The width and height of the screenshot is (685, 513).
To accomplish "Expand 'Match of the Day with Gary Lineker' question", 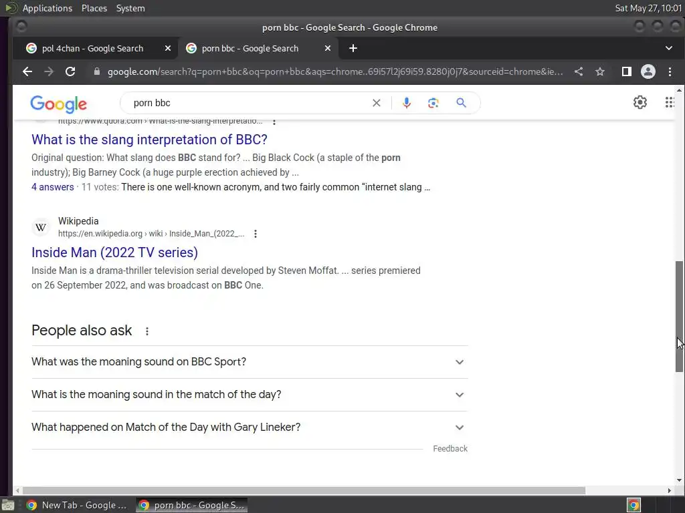I will coord(250,427).
